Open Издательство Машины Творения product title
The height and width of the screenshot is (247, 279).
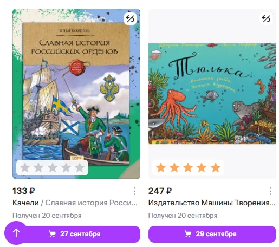[212, 203]
